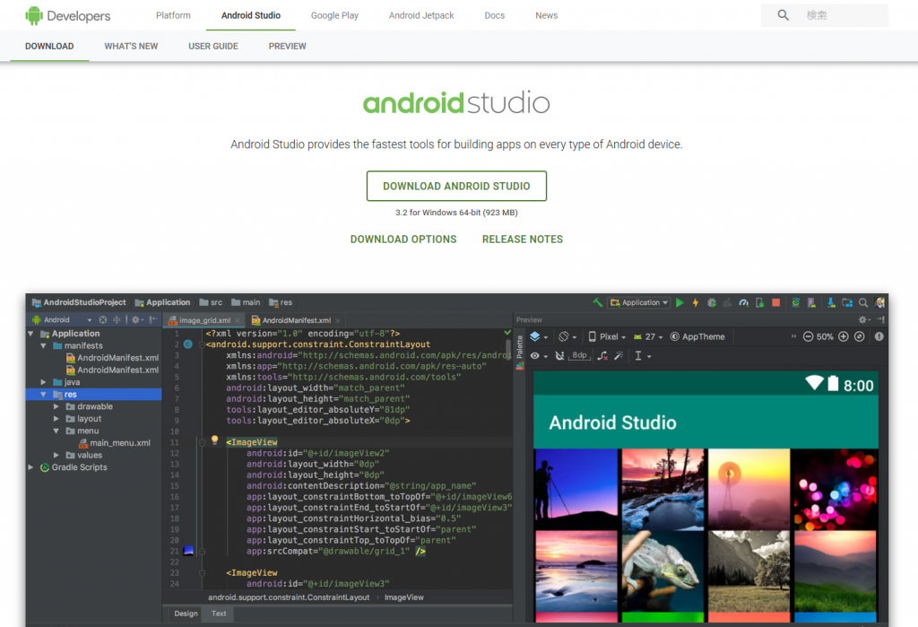Switch to the USER GUIDE tab
This screenshot has height=627, width=918.
click(x=213, y=46)
